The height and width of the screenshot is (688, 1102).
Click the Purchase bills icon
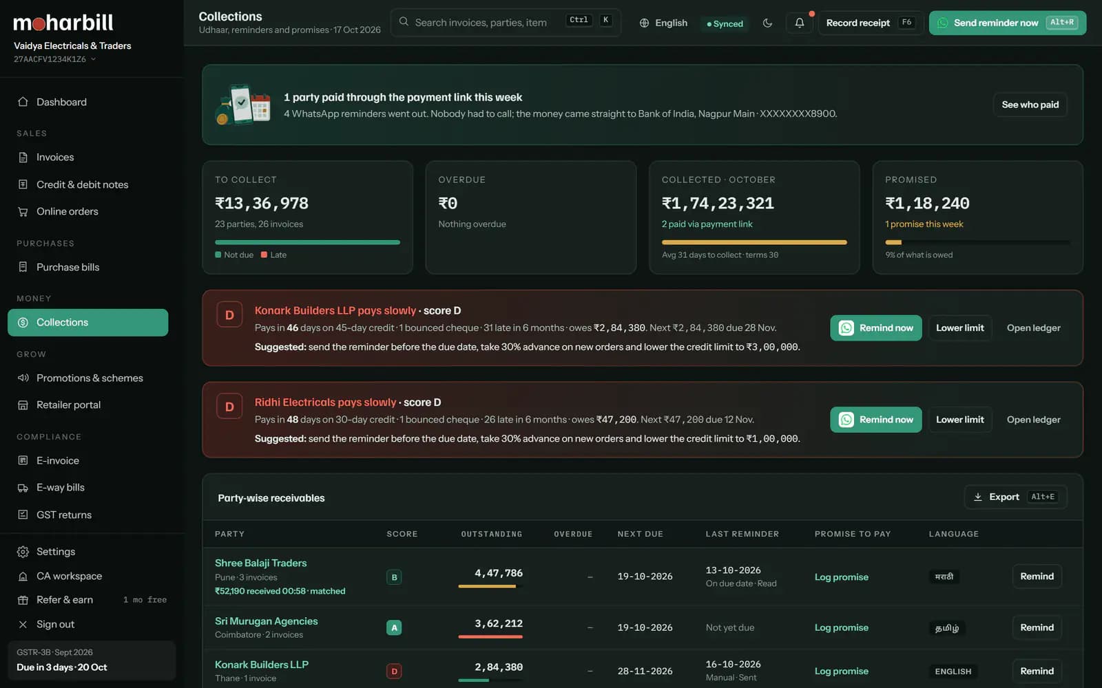click(x=23, y=267)
